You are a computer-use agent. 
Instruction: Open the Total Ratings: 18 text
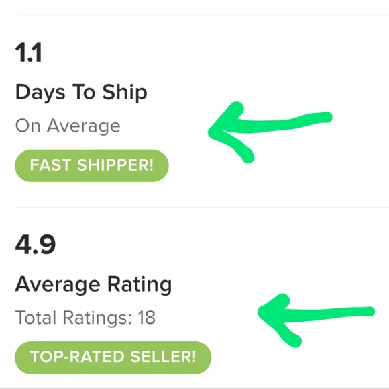click(x=85, y=318)
